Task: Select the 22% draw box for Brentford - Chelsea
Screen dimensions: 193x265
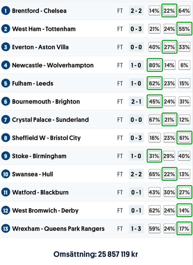Action: 169,11
